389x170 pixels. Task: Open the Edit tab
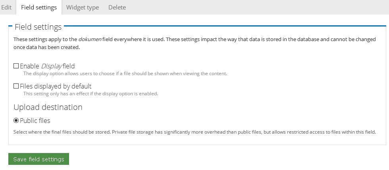click(6, 7)
